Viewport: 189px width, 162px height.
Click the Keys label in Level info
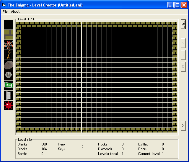point(61,149)
